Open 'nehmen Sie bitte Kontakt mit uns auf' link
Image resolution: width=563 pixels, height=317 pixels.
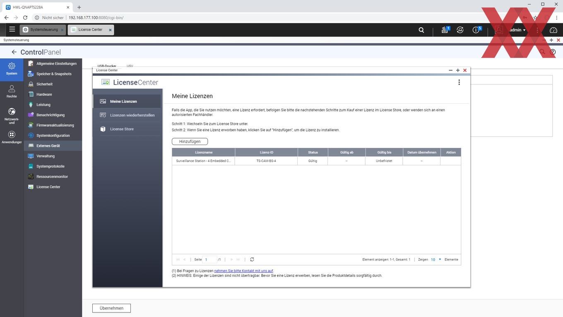(243, 271)
